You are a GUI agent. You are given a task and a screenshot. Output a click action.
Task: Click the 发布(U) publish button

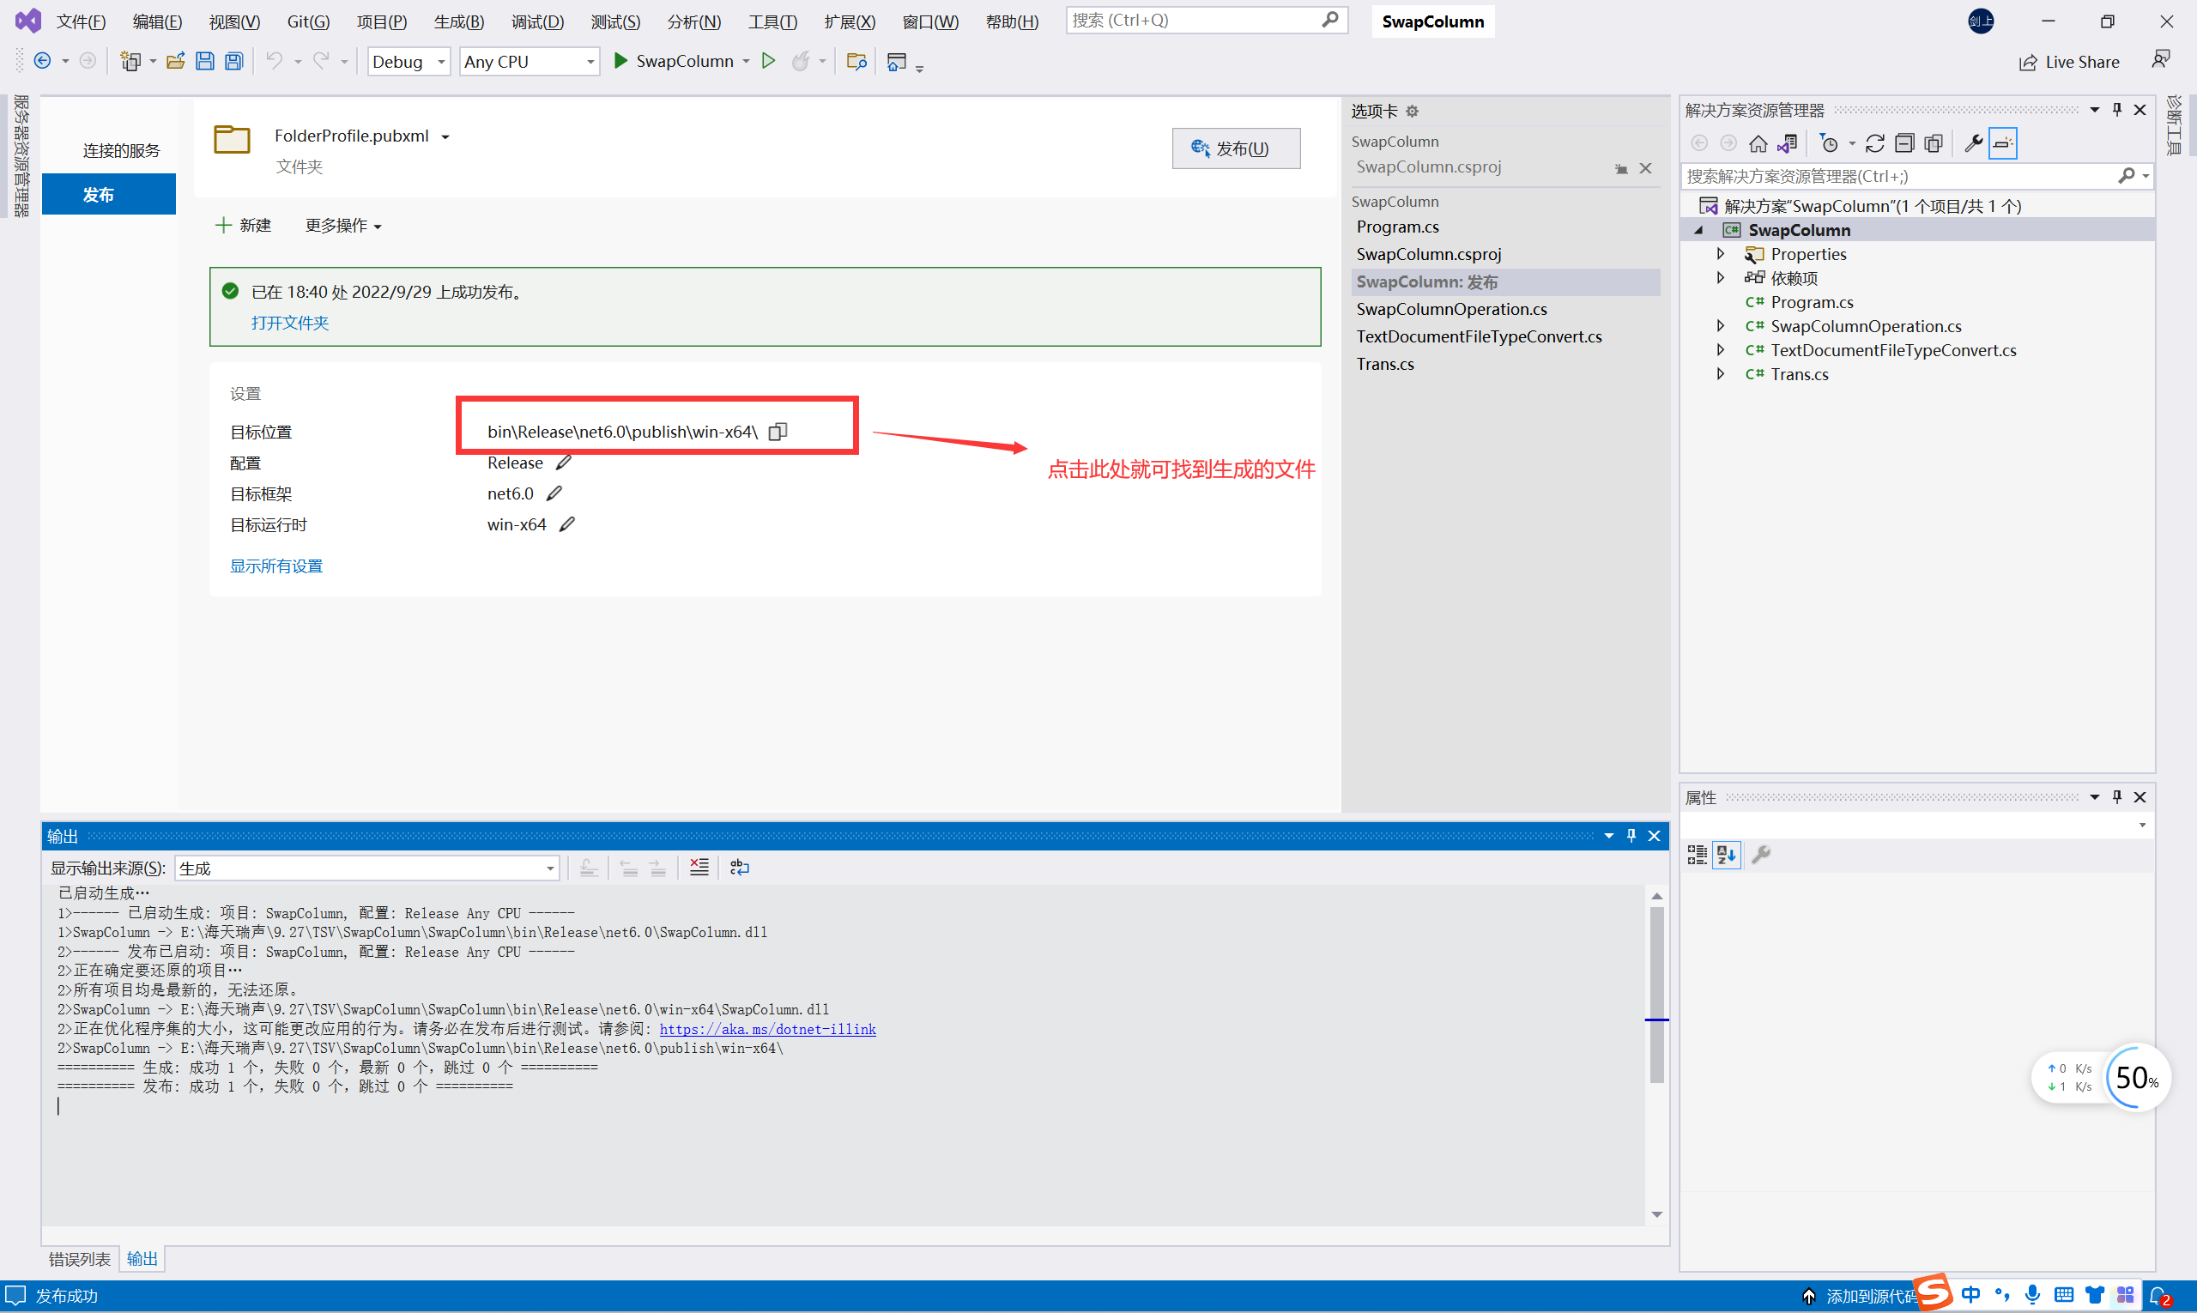[x=1236, y=148]
